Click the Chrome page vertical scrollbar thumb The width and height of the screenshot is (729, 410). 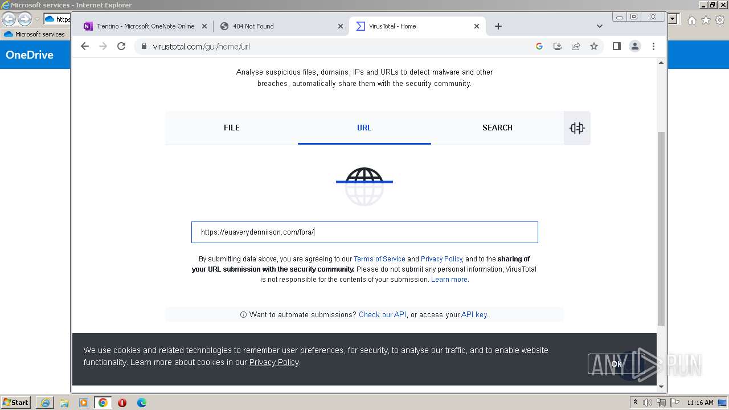point(661,228)
